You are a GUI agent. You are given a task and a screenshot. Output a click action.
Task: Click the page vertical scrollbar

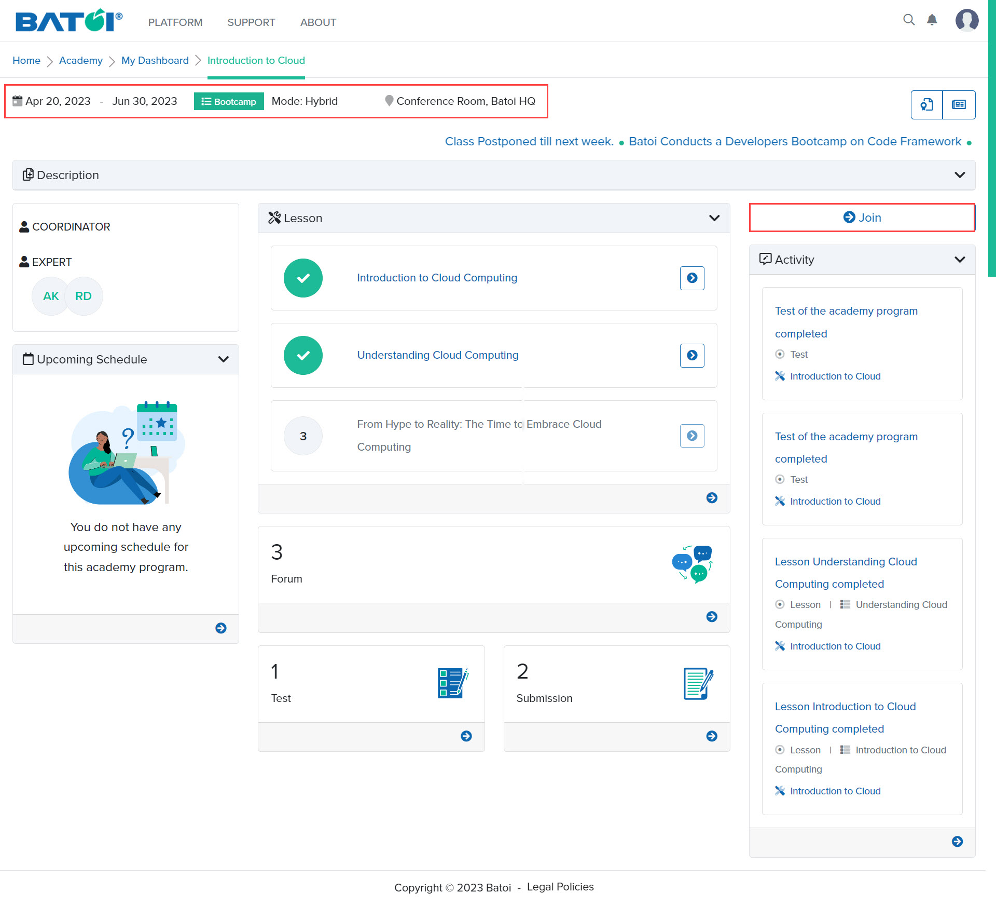click(992, 138)
